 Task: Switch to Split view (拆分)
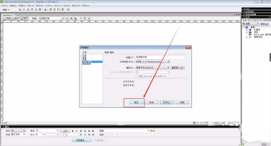click(16, 18)
